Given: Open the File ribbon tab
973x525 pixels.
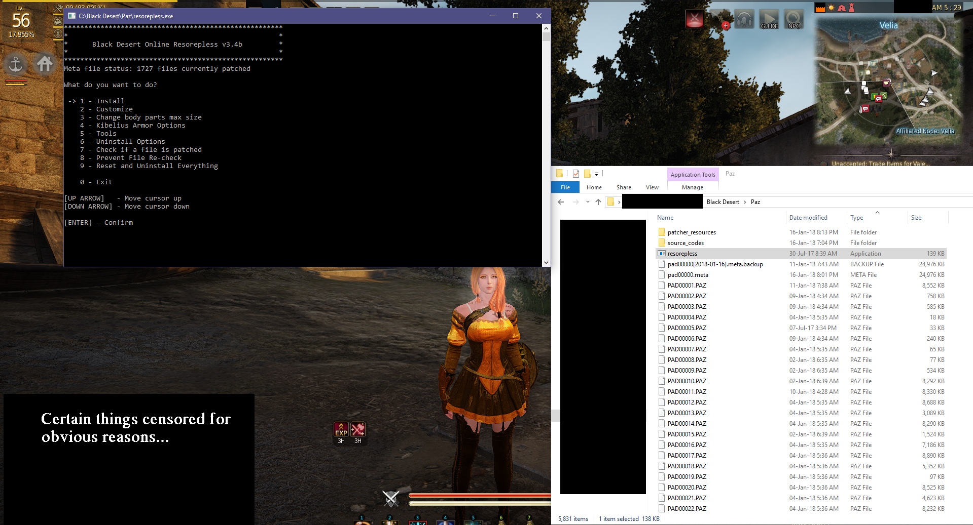Looking at the screenshot, I should click(x=565, y=187).
